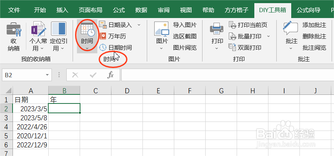
Task: Select the empty active cell B2
Action: coord(64,108)
